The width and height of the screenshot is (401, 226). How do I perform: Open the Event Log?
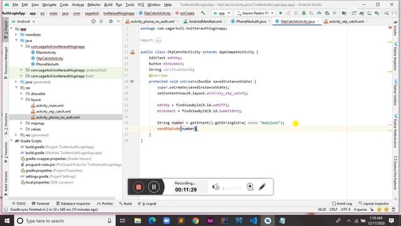342,203
